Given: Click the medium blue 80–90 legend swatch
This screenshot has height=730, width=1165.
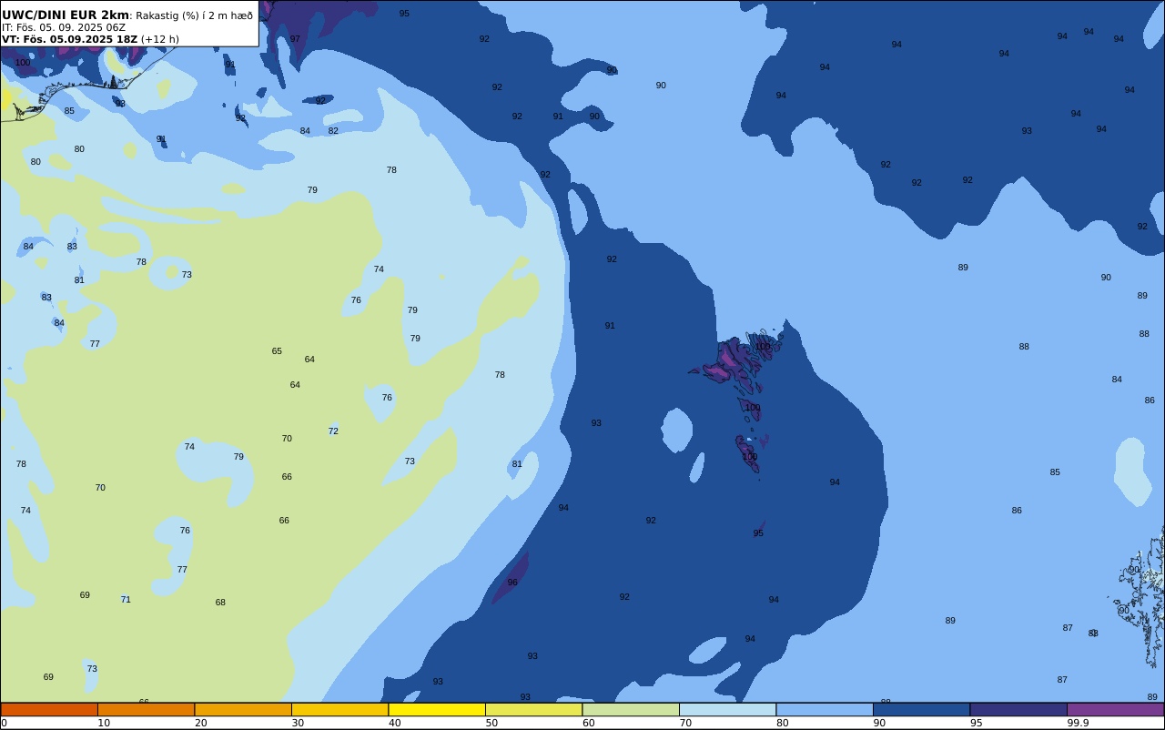Looking at the screenshot, I should point(825,709).
